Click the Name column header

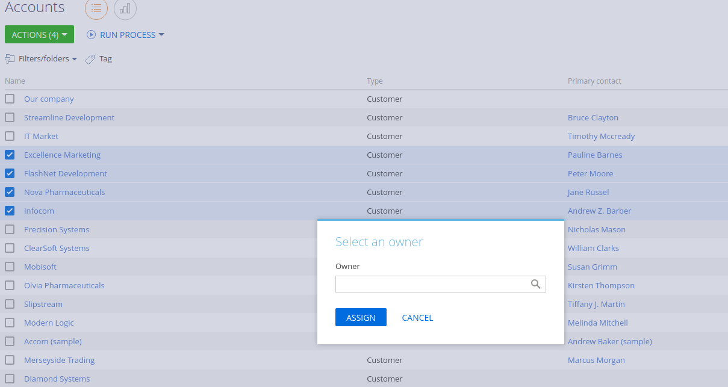pyautogui.click(x=15, y=81)
